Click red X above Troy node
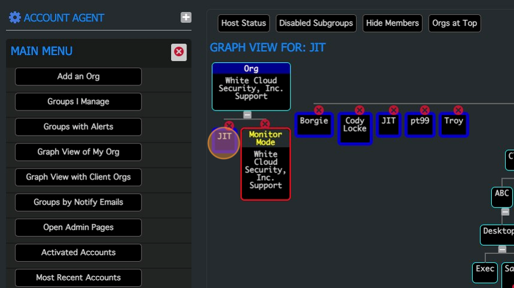This screenshot has width=514, height=288. (458, 110)
